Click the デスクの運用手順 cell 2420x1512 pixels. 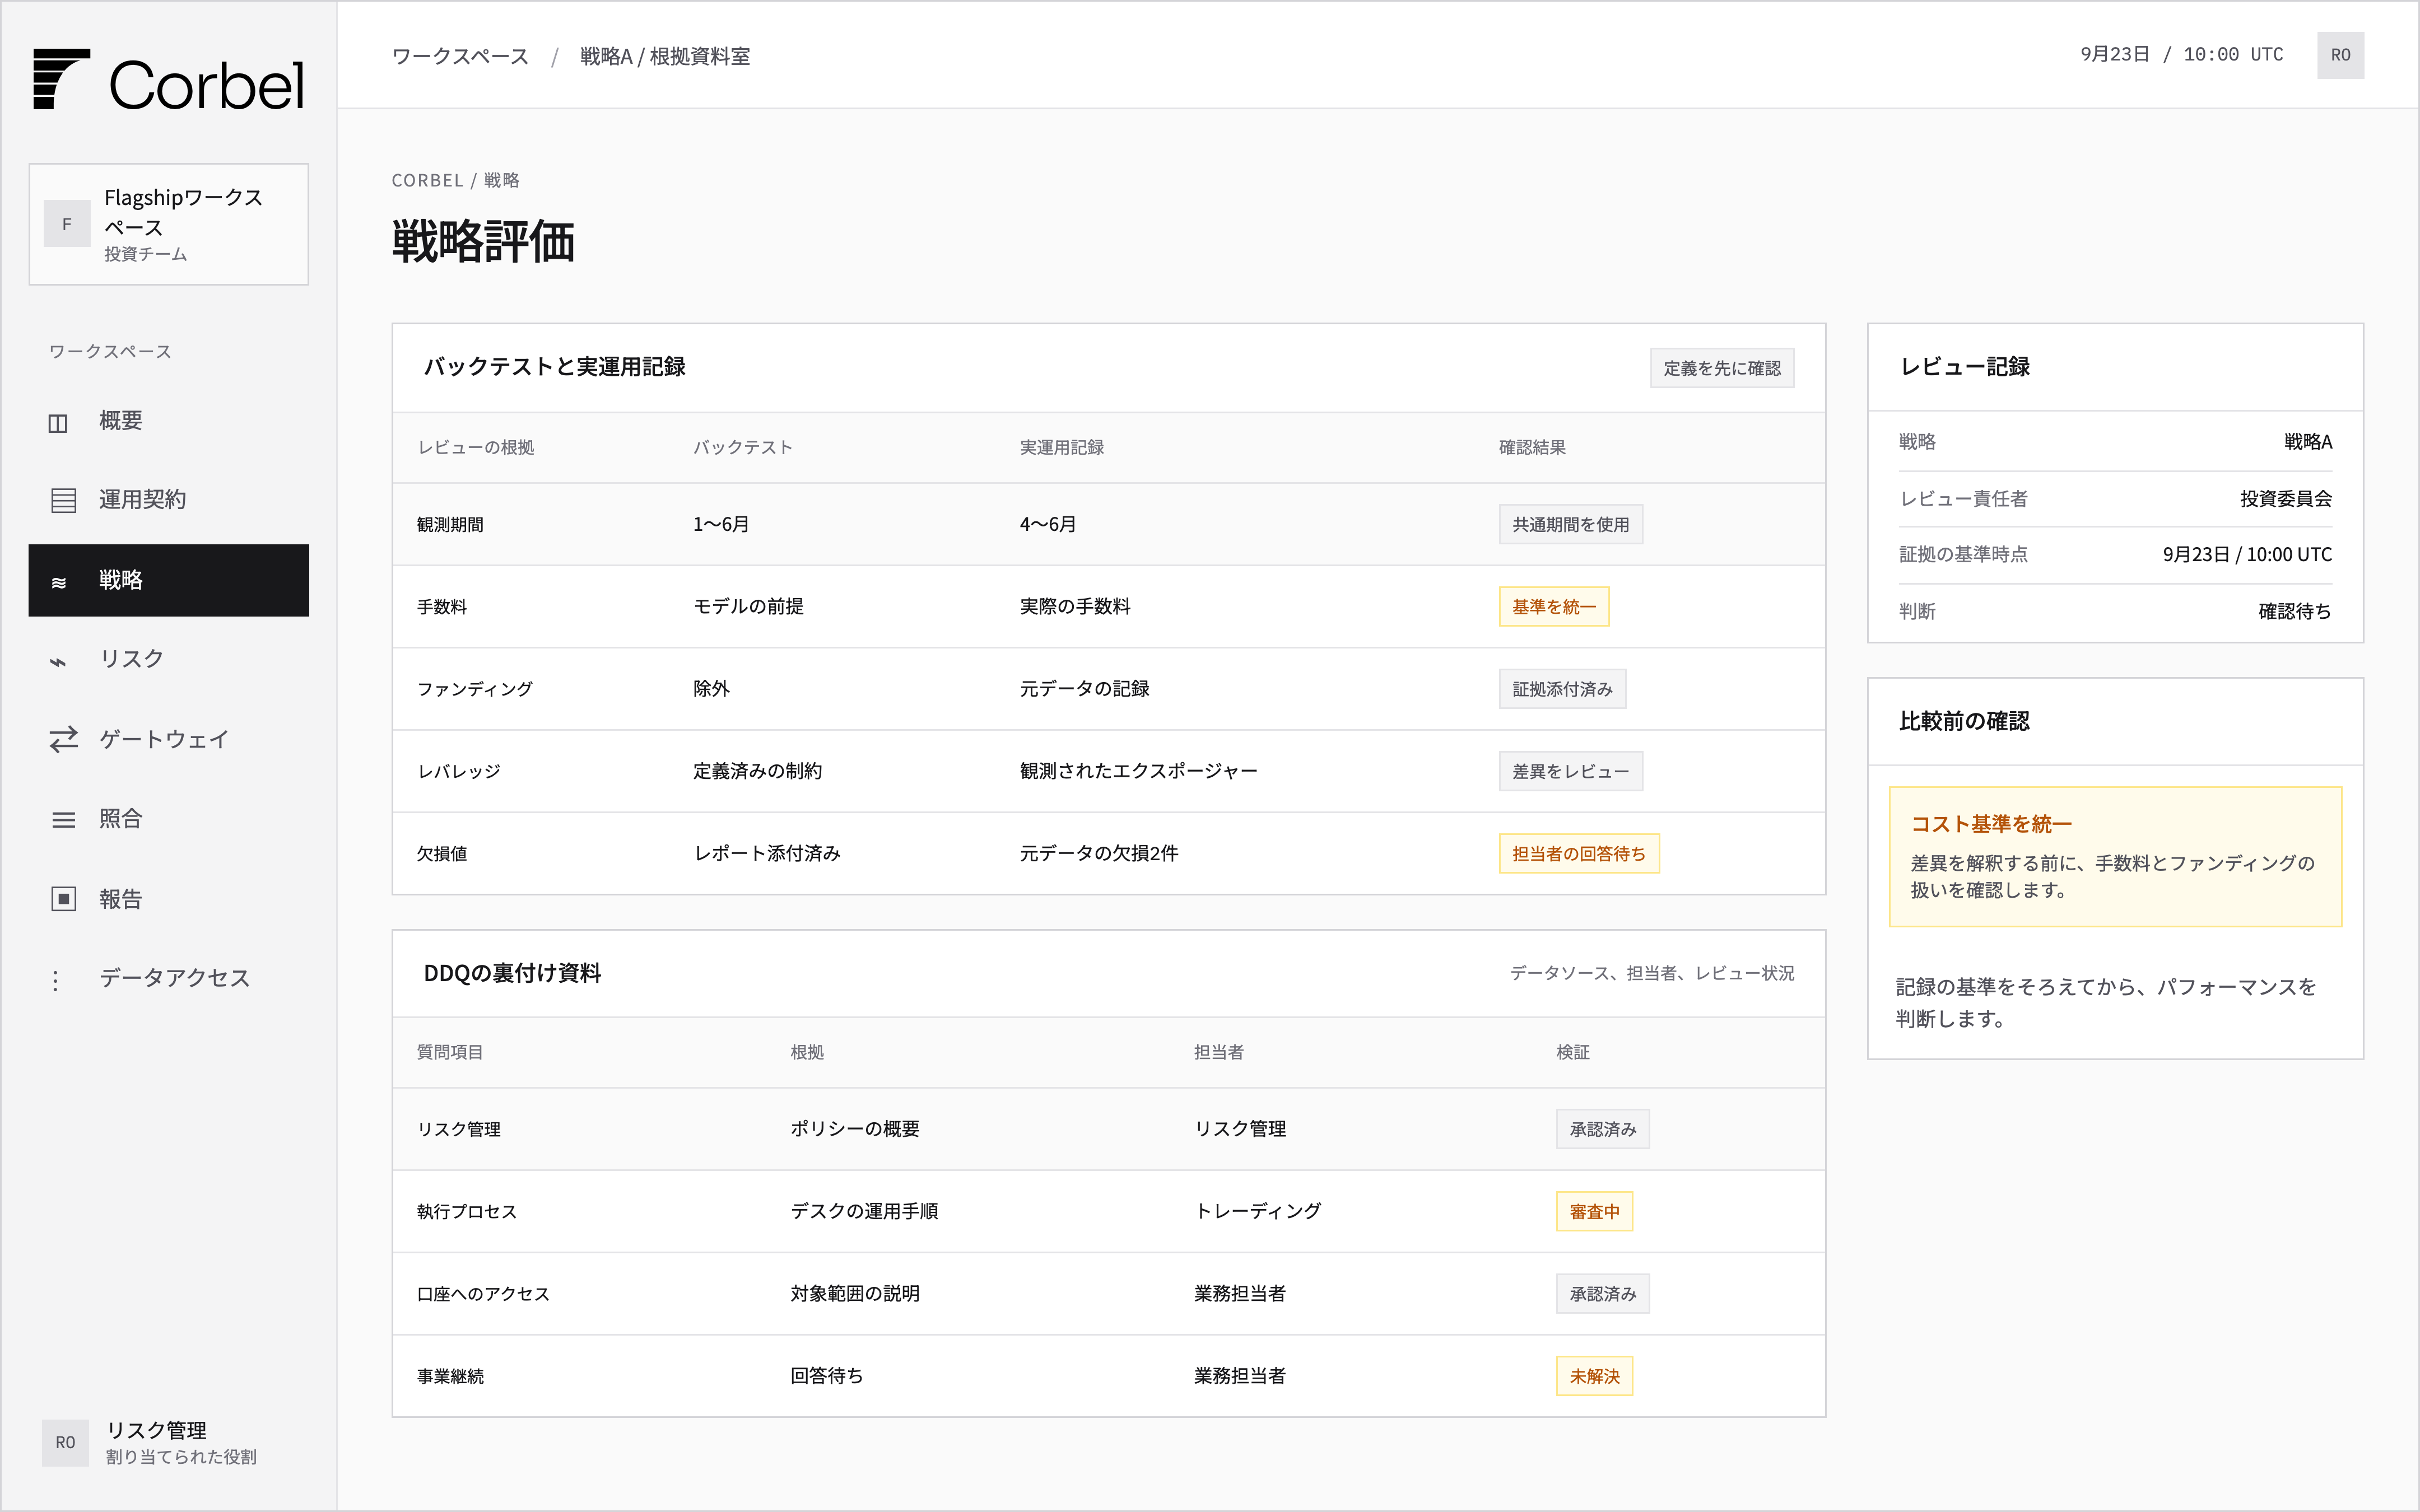(x=864, y=1211)
